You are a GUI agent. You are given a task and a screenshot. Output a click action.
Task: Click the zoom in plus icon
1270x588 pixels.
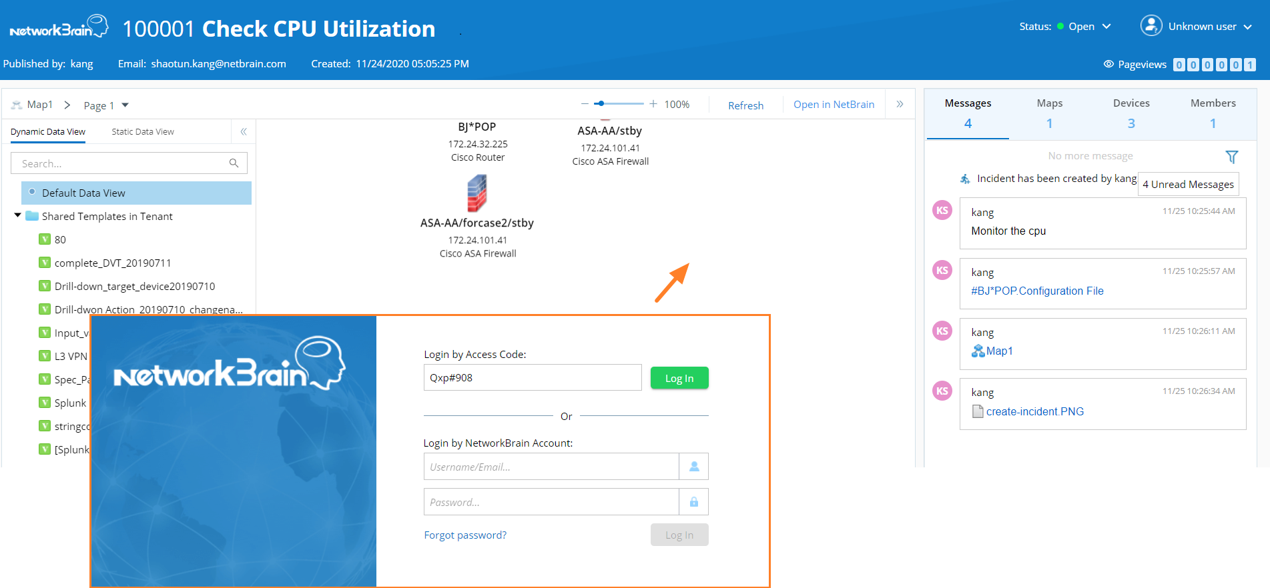point(653,104)
